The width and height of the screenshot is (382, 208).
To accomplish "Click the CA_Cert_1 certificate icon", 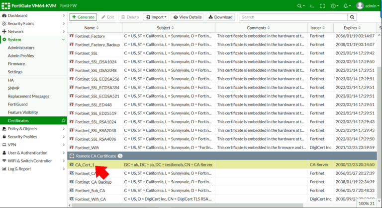I will pyautogui.click(x=72, y=165).
